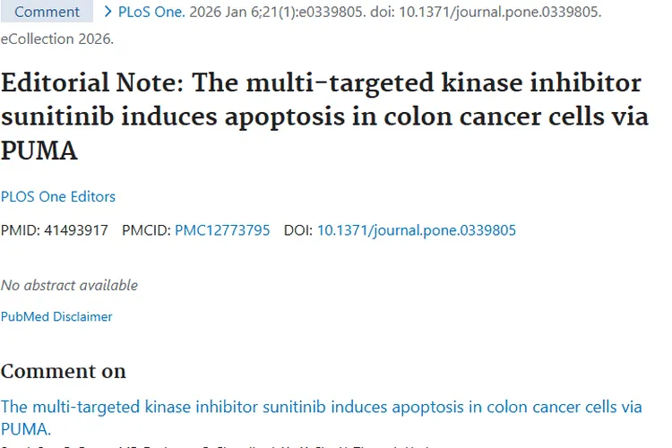
Task: Open the commented-on sunitinib article link
Action: coord(321,407)
